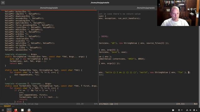Launch Firefox from the taskbar

[x=16, y=110]
